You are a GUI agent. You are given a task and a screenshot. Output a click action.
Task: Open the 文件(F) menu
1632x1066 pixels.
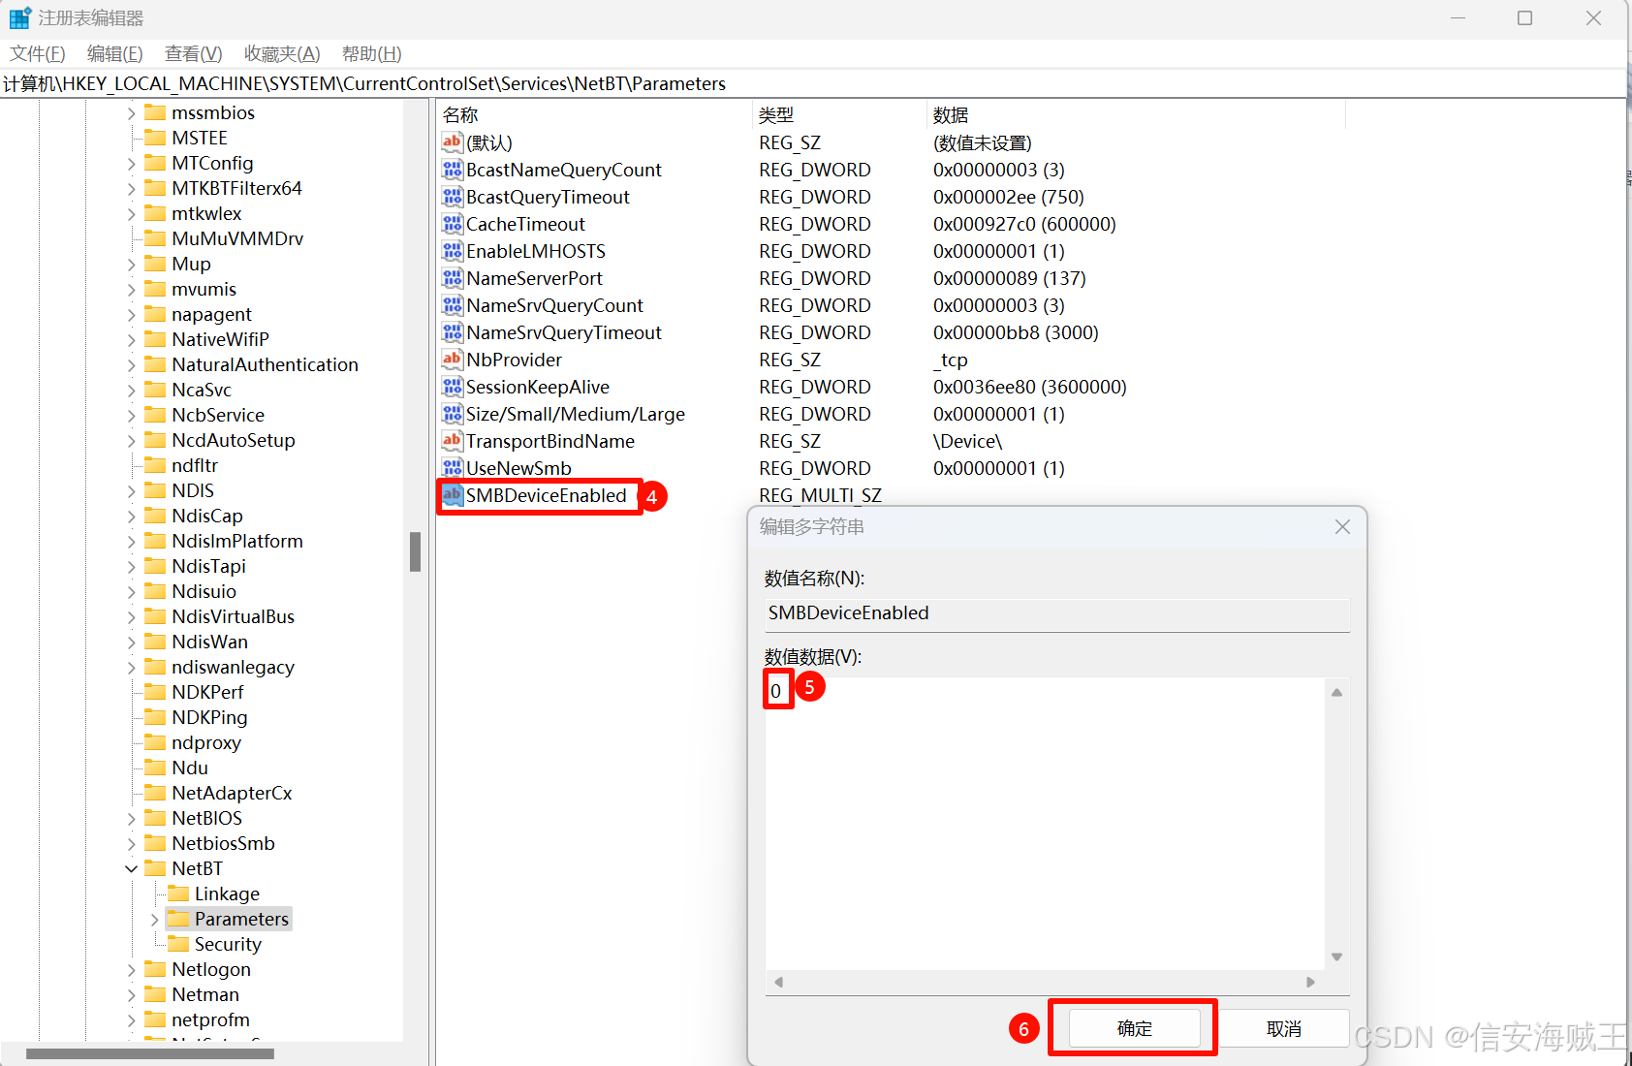coord(38,54)
